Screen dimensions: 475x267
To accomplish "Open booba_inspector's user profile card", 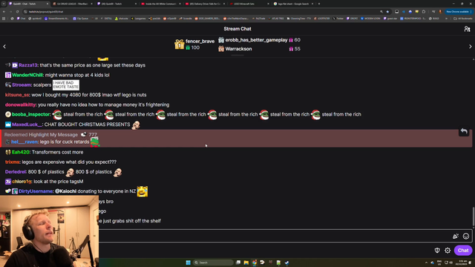I will pyautogui.click(x=31, y=114).
